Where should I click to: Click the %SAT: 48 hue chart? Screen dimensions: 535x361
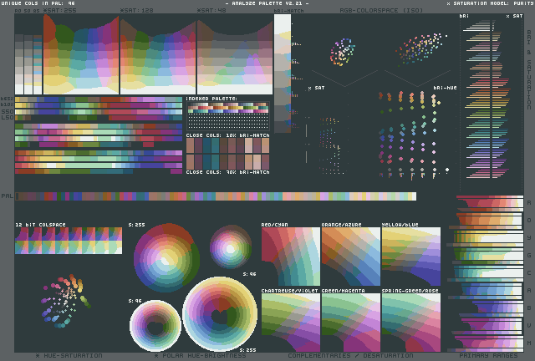coord(234,53)
